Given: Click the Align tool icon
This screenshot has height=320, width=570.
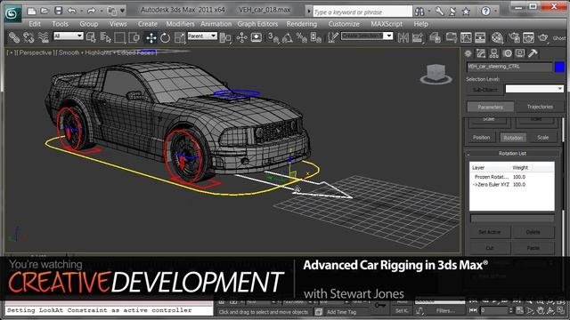Looking at the screenshot, I should [418, 37].
